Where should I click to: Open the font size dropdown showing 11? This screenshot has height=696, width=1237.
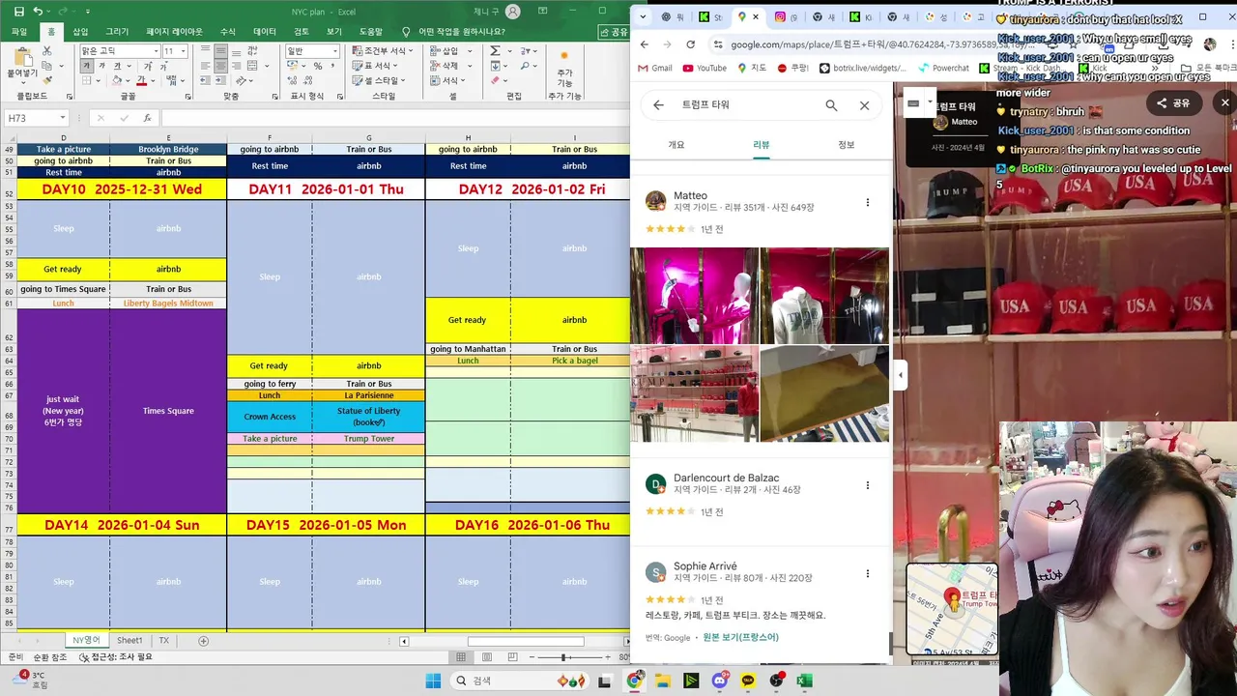click(184, 51)
